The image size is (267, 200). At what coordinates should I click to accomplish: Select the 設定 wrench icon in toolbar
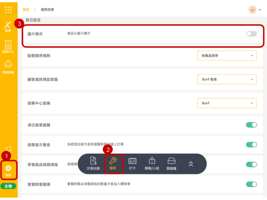click(x=113, y=164)
